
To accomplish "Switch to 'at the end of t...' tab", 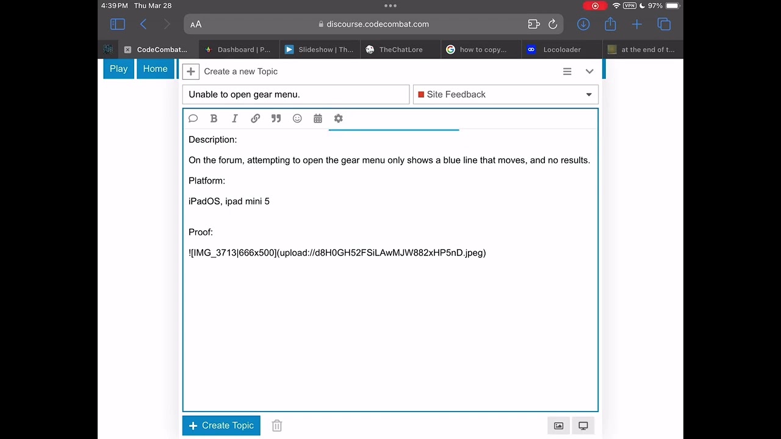I will click(642, 50).
